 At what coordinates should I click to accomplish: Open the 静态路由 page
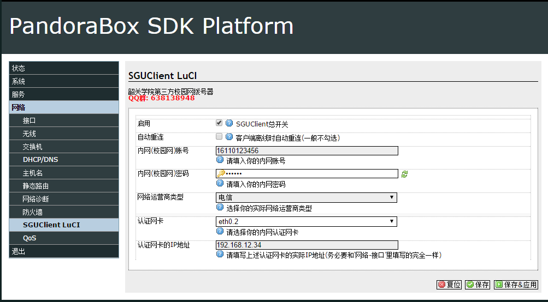click(x=64, y=186)
